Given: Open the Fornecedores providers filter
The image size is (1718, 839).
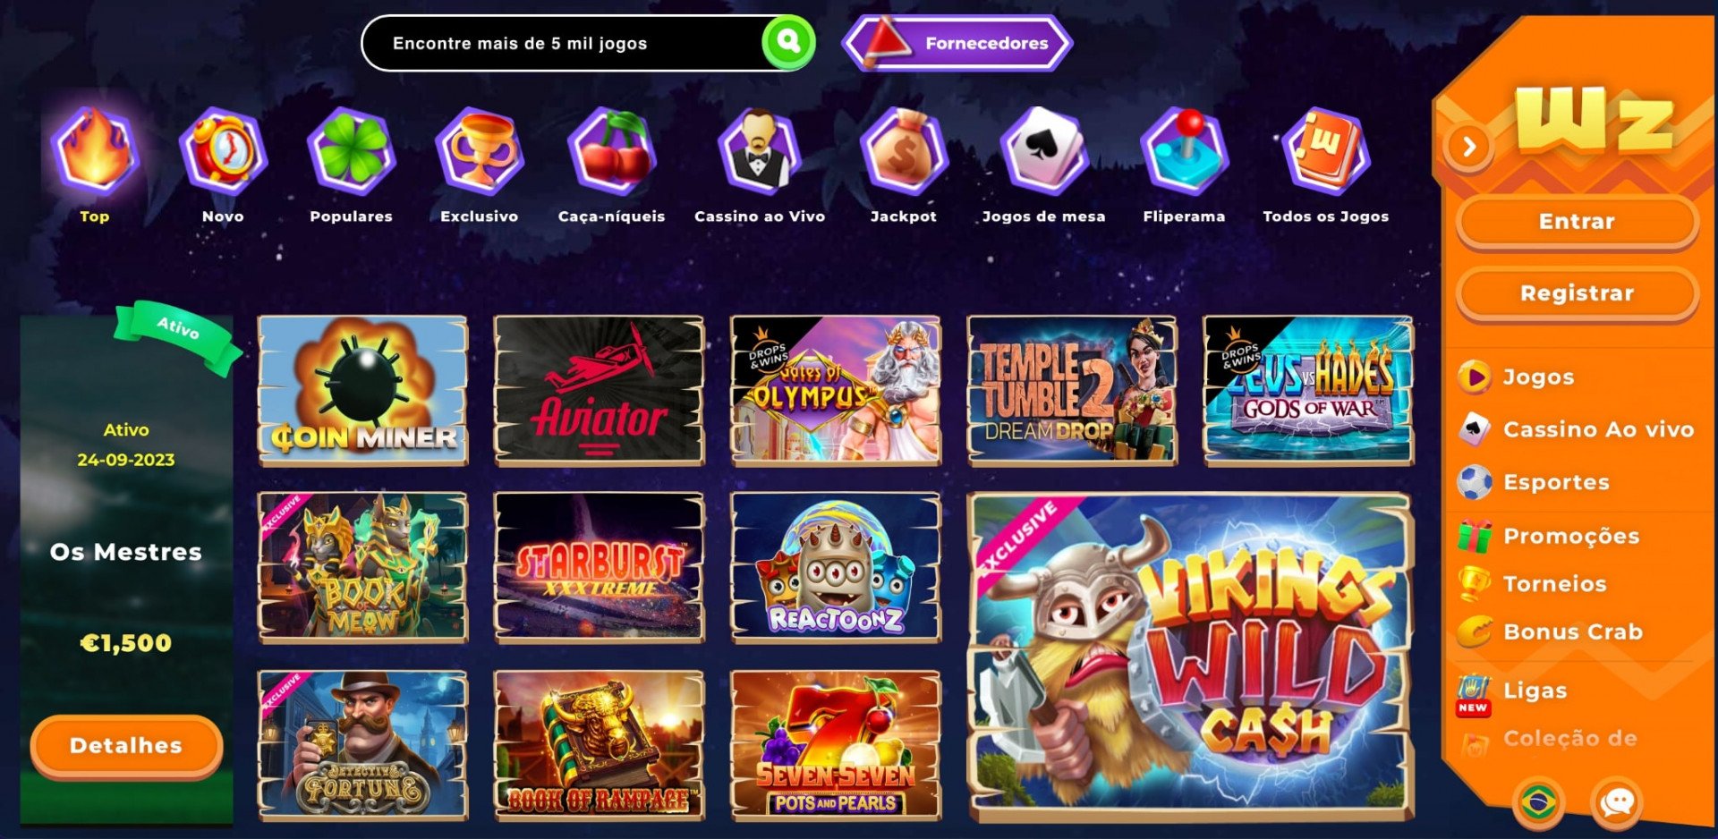Looking at the screenshot, I should (957, 43).
